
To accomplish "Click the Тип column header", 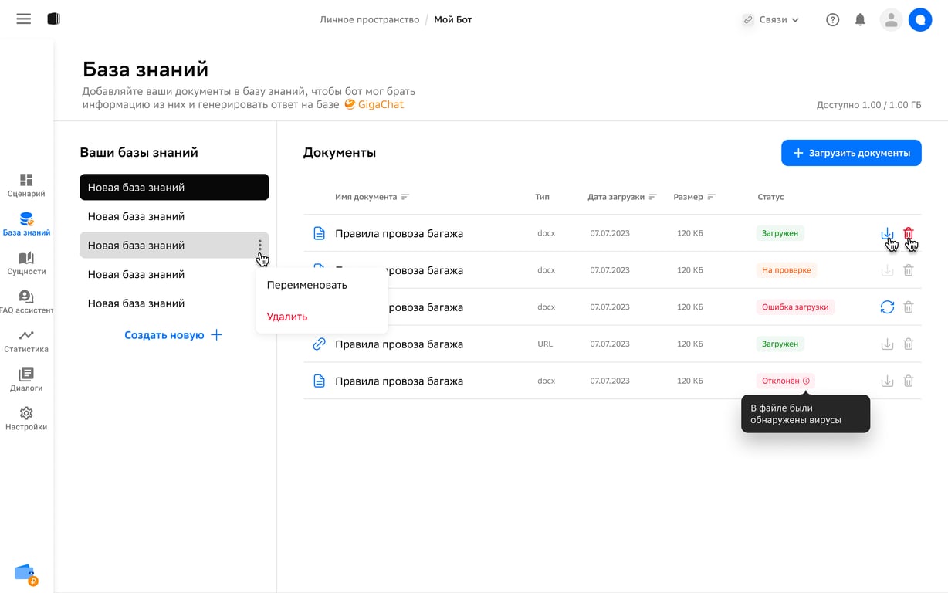I will pos(542,197).
